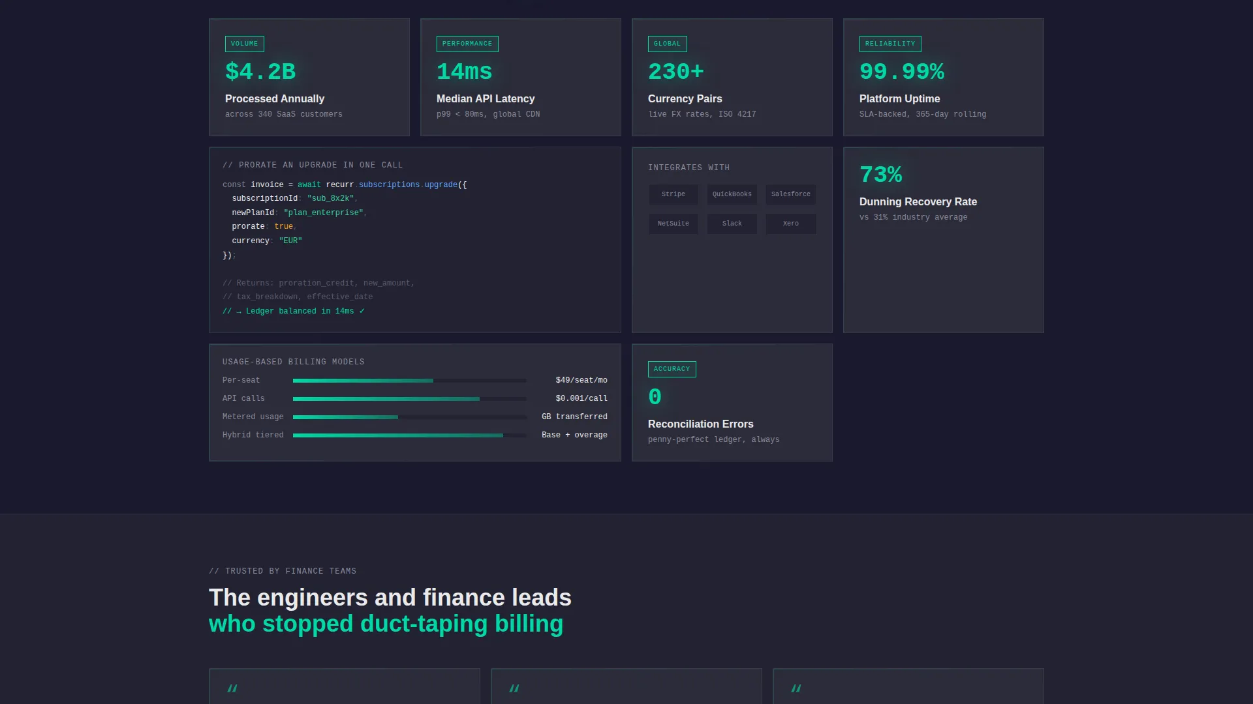Click 'SLA-backed, 365-day rolling' text
1253x704 pixels.
[x=922, y=114]
